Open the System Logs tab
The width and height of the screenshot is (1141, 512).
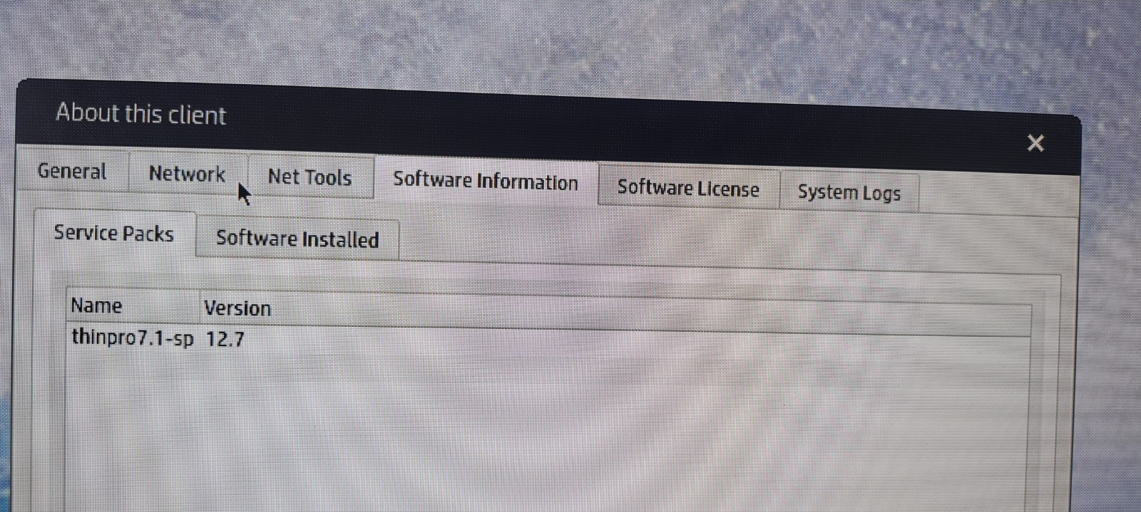(x=849, y=192)
